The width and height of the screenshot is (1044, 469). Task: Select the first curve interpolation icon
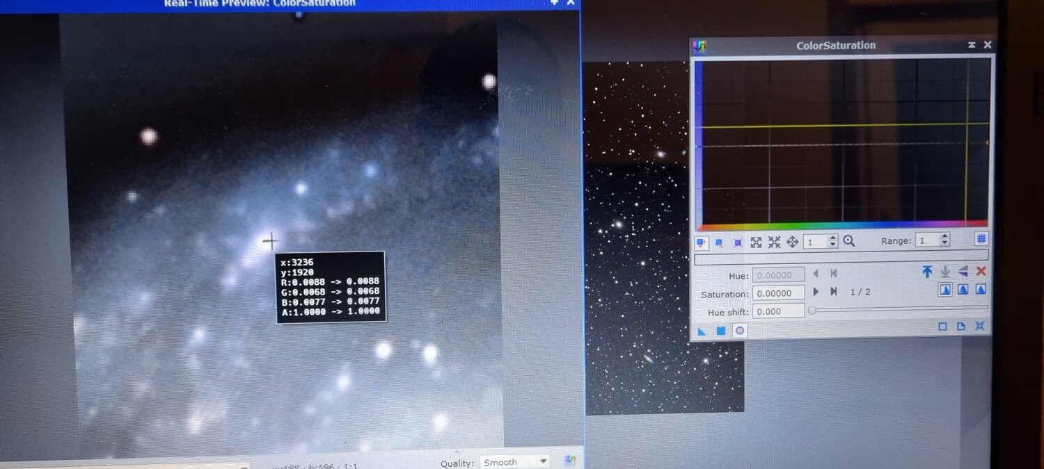click(945, 290)
